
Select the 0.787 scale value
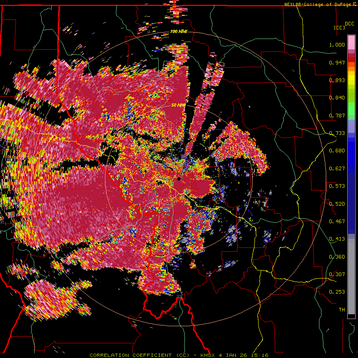coord(337,115)
